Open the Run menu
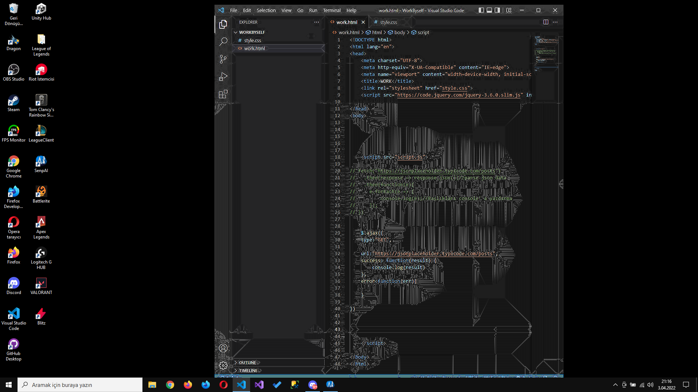Image resolution: width=698 pixels, height=392 pixels. (313, 11)
